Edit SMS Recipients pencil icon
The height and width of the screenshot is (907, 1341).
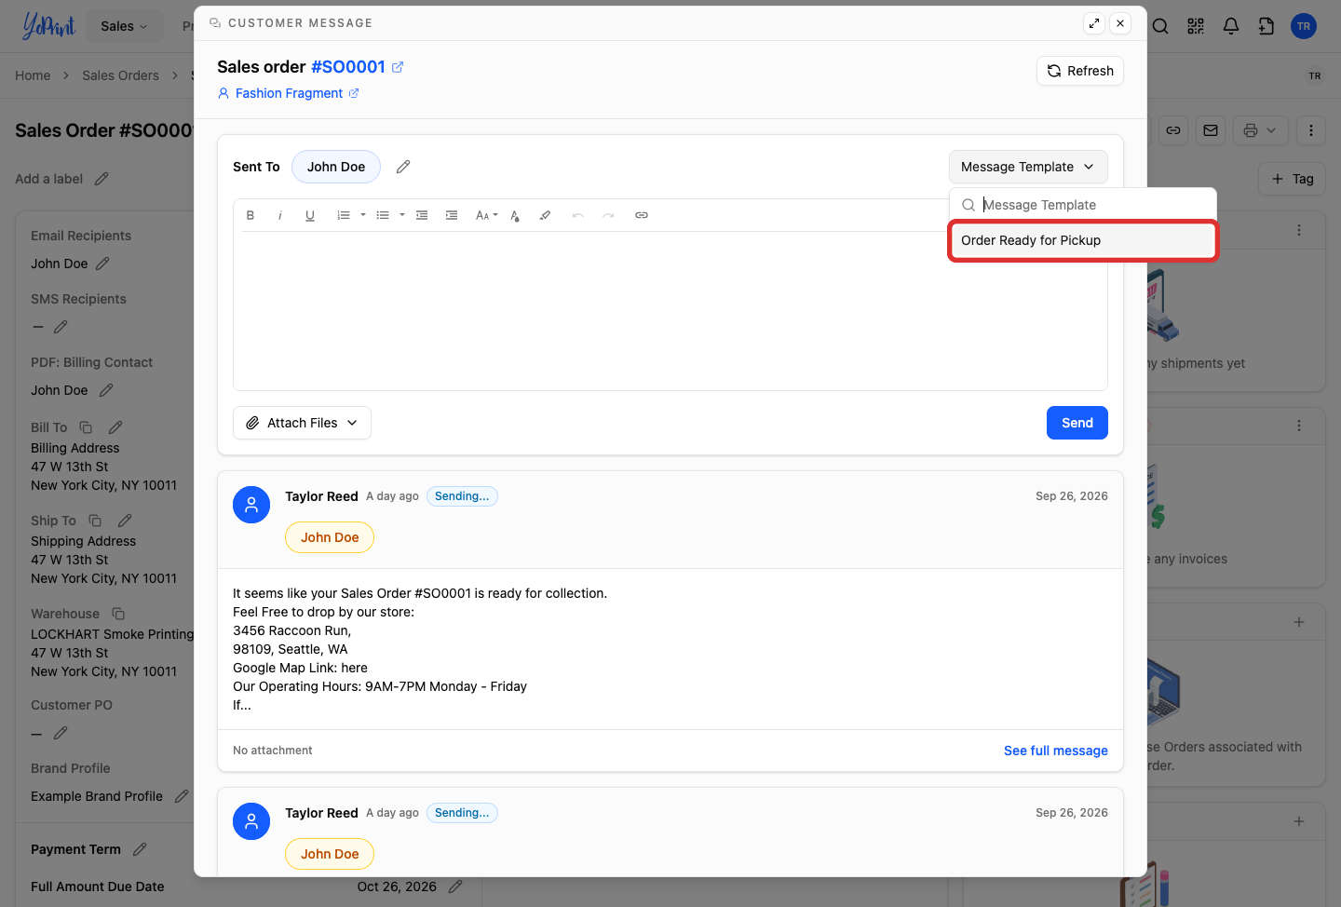[x=61, y=327]
